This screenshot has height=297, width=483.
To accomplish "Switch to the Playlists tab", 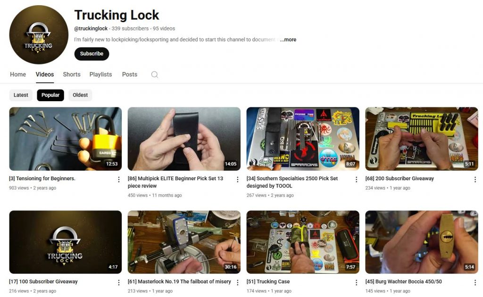I will pyautogui.click(x=101, y=74).
